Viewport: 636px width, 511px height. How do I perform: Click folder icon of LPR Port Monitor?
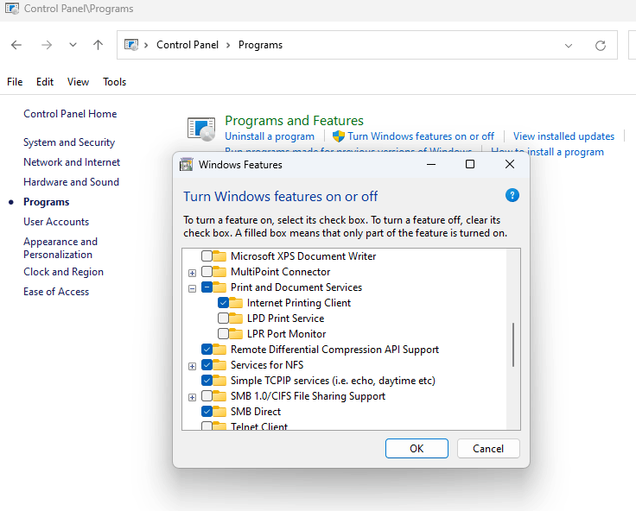click(236, 334)
